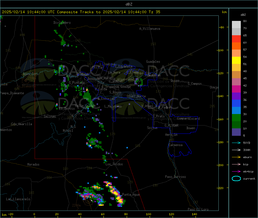This screenshot has width=258, height=218.
Task: Click the Divisadero map label
Action: point(62,23)
